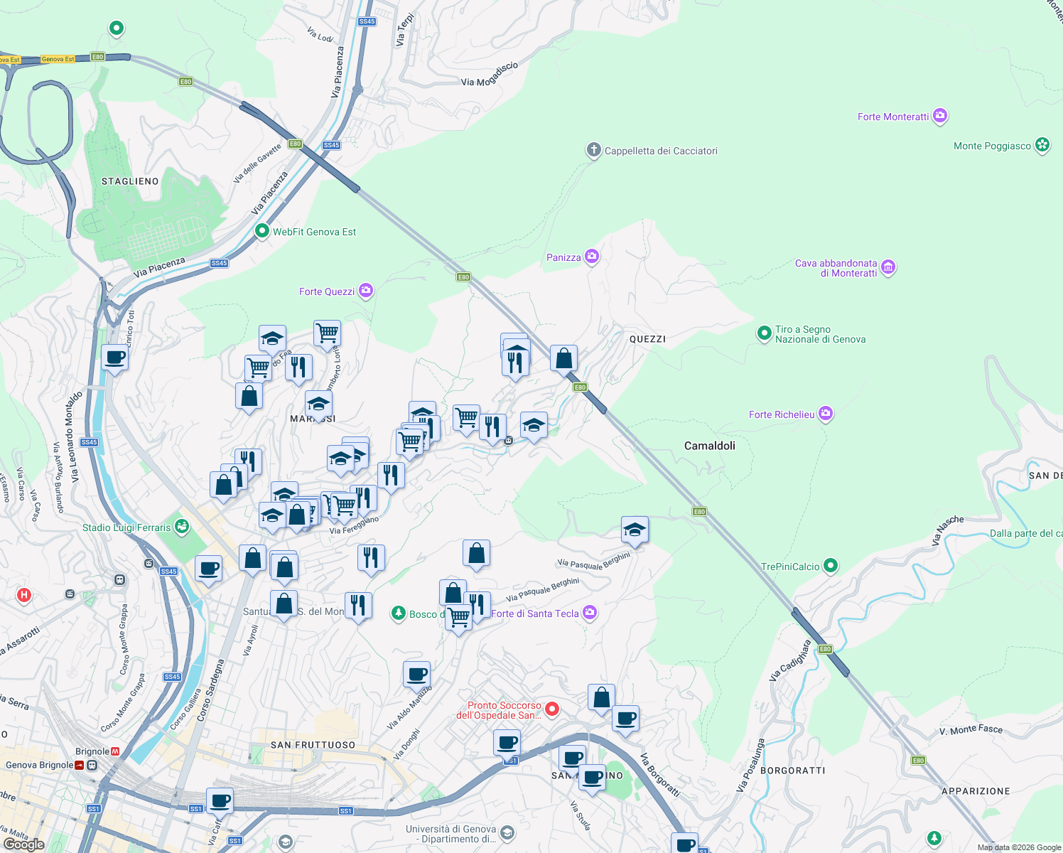Click the TrePiniCalcio green marker
The width and height of the screenshot is (1063, 853).
pos(829,566)
